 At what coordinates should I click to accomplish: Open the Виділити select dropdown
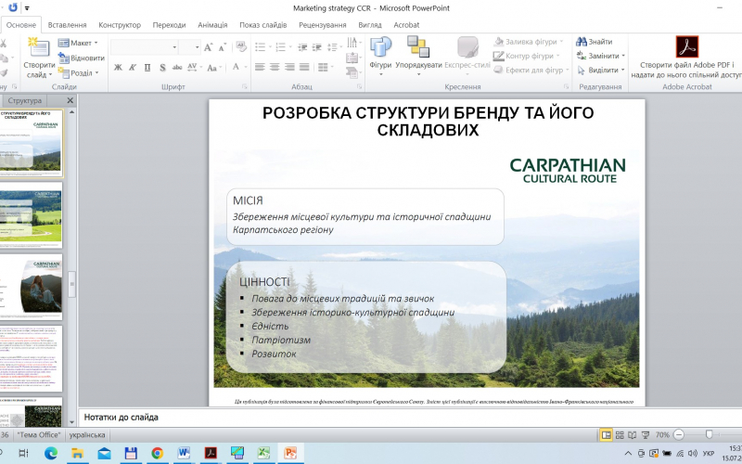(x=600, y=71)
